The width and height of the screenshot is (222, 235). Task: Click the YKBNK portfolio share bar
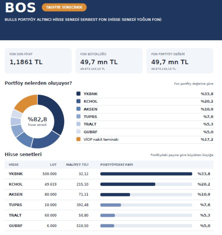click(146, 174)
